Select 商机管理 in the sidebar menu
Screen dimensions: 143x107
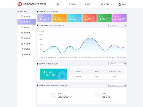26,33
